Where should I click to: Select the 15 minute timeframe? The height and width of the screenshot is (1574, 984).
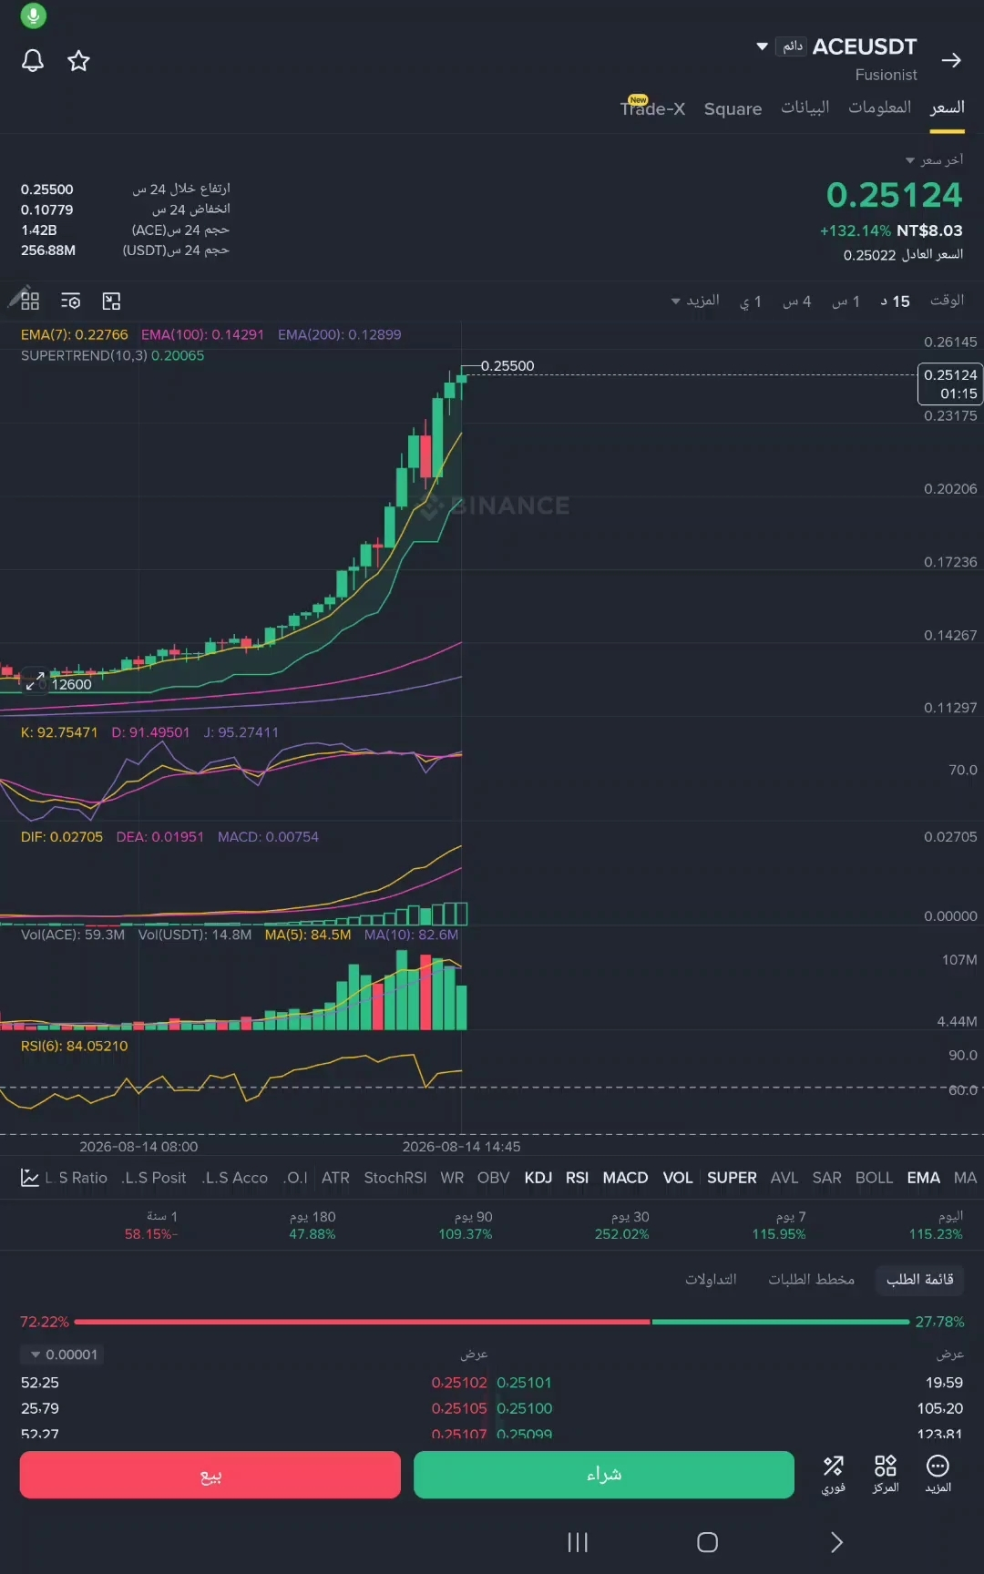[895, 302]
